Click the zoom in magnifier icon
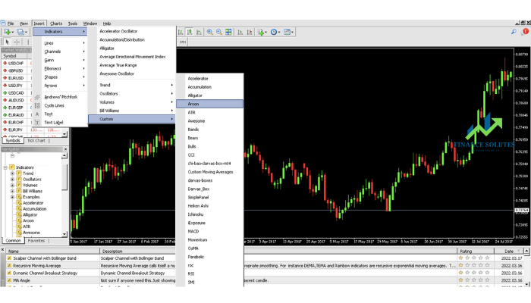 [x=210, y=32]
